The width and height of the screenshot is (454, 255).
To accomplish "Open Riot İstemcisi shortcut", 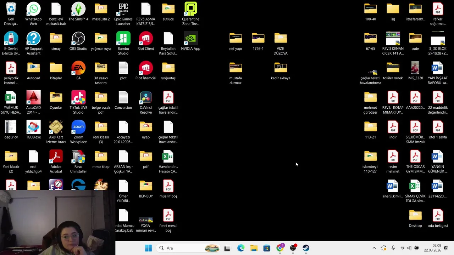I will [146, 68].
